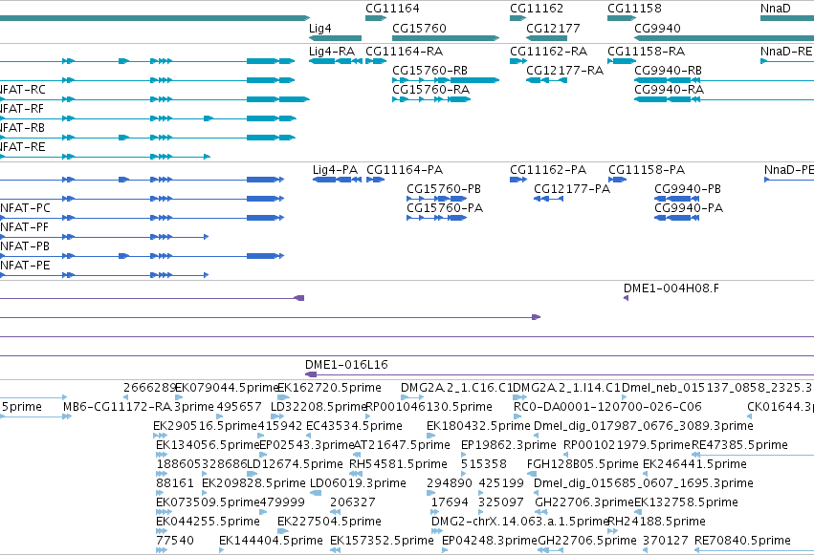The height and width of the screenshot is (555, 814).
Task: Click the CG11162-RA transcript label
Action: 548,52
